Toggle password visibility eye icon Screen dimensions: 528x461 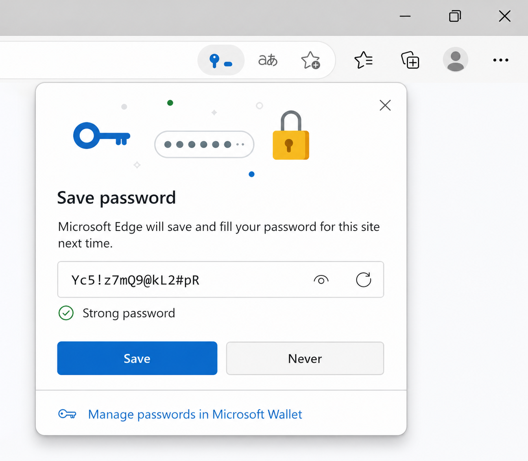321,280
